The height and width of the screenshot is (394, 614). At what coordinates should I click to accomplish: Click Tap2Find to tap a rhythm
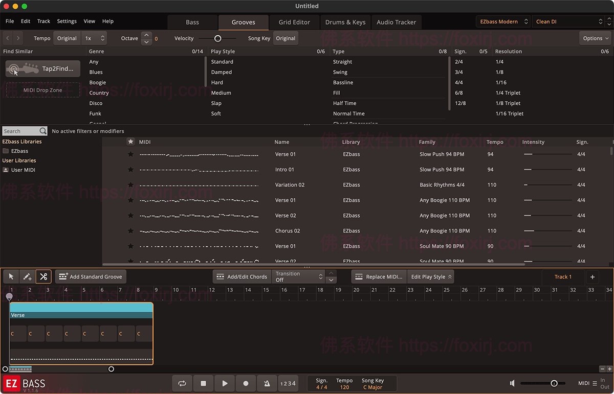click(x=42, y=68)
